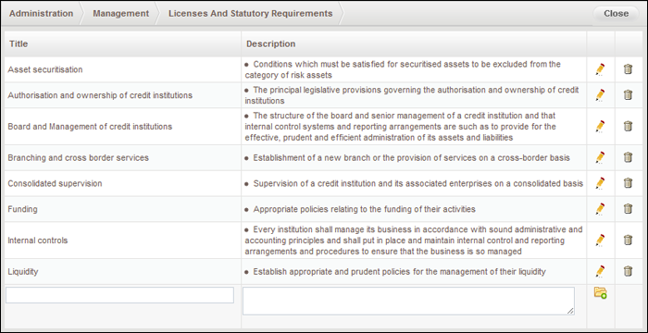The width and height of the screenshot is (648, 333).
Task: Edit Branching and cross border services row
Action: pos(600,157)
